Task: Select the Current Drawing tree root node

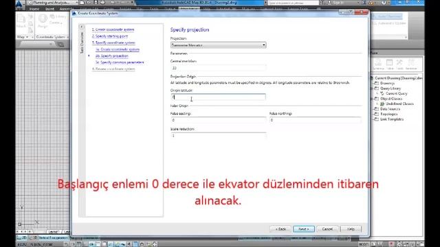Action: coord(398,78)
